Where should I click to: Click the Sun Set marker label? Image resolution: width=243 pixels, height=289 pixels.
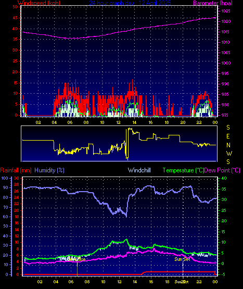click(182, 259)
